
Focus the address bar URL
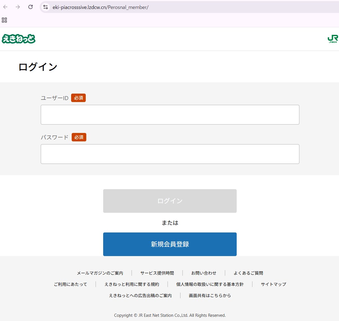(x=100, y=7)
